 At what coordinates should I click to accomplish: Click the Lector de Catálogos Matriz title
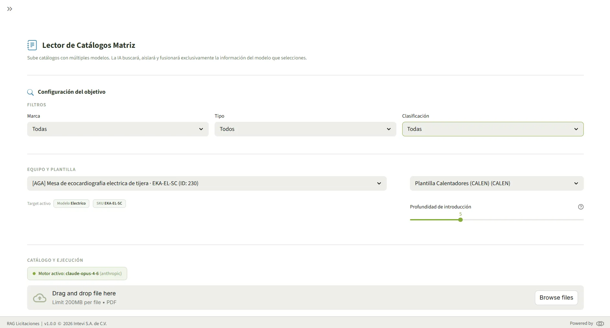pos(89,45)
